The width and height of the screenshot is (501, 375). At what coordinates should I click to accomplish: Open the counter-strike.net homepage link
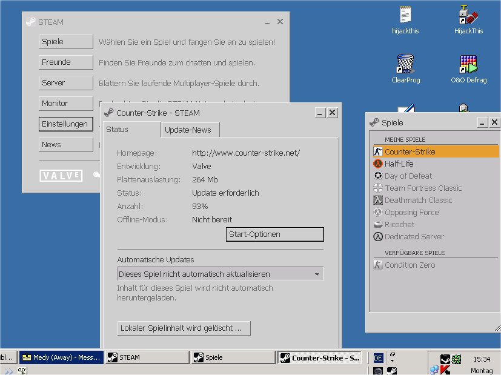tap(246, 153)
